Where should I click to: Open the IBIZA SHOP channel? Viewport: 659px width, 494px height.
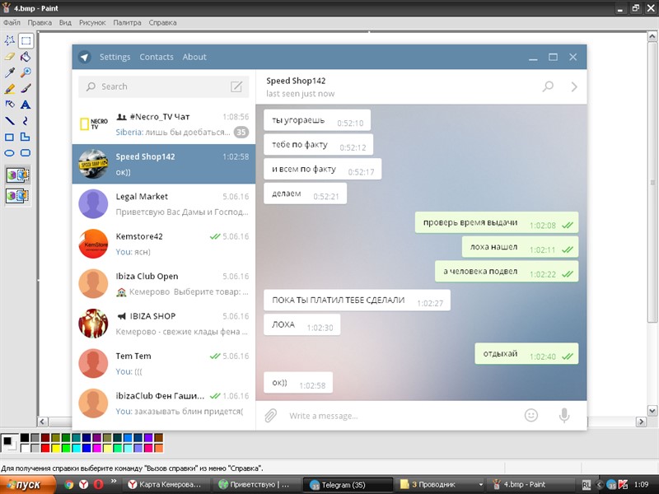(x=163, y=324)
